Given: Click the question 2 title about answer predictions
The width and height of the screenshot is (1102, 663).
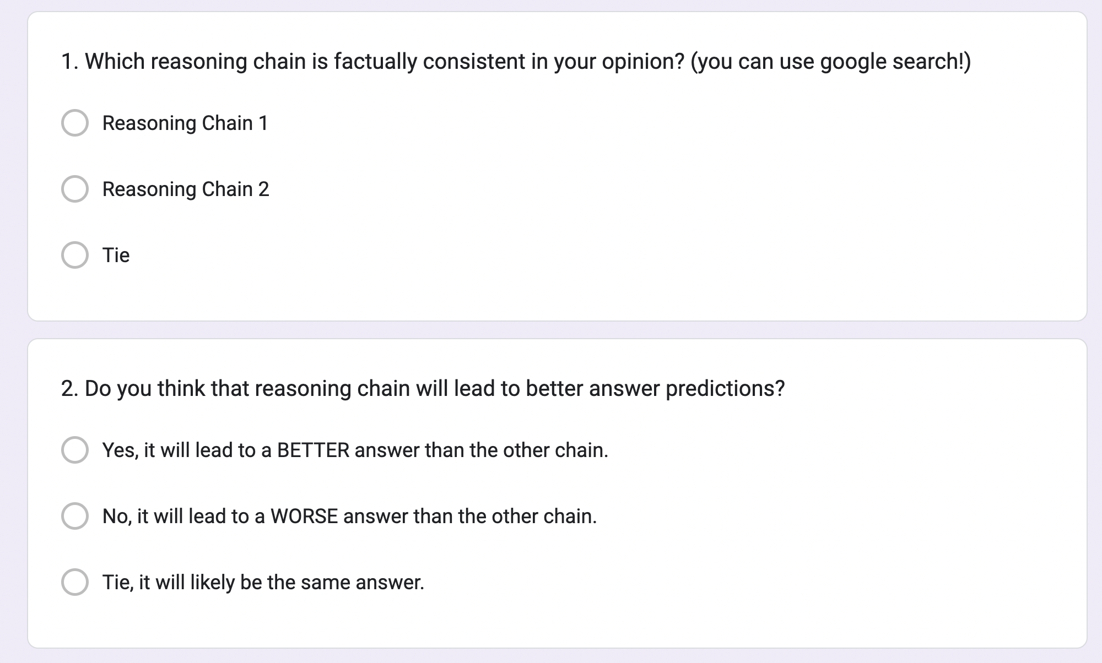Looking at the screenshot, I should [x=423, y=388].
